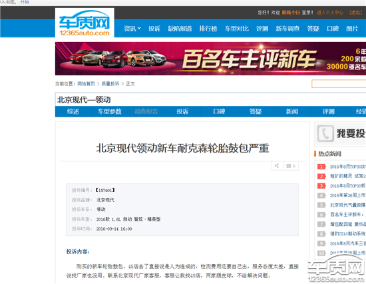
Task: Follow the 质量投诉 breadcrumb link
Action: point(110,84)
